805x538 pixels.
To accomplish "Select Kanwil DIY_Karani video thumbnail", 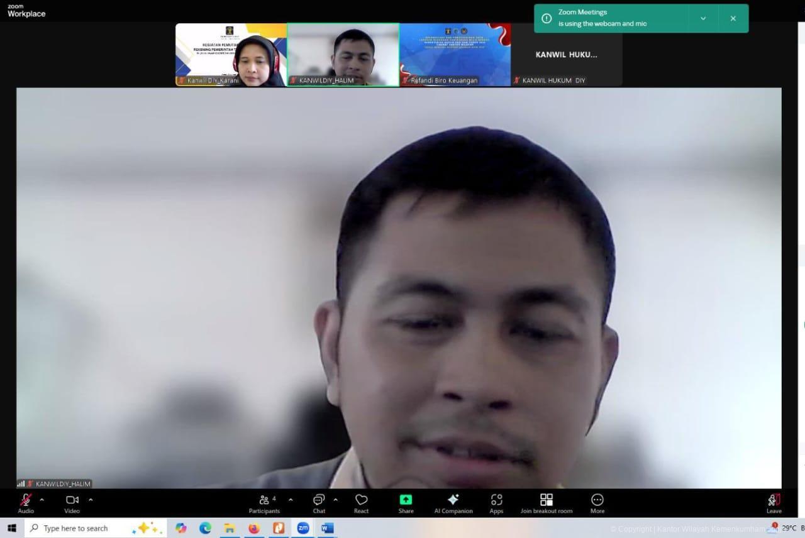I will click(x=231, y=55).
